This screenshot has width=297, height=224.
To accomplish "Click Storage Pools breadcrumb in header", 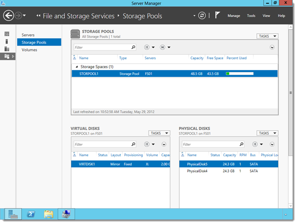I will [142, 16].
